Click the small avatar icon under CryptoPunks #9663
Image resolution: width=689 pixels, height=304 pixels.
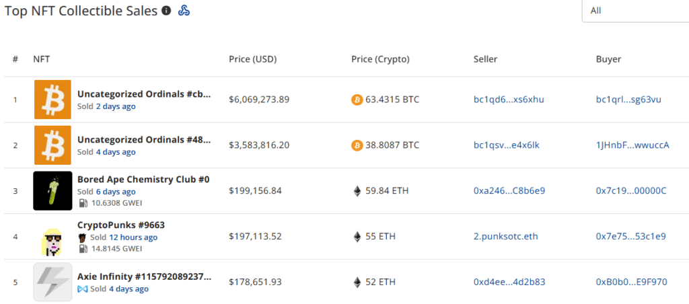pos(82,237)
